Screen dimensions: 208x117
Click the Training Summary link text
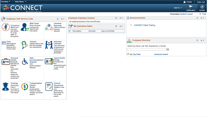[x=15, y=84]
